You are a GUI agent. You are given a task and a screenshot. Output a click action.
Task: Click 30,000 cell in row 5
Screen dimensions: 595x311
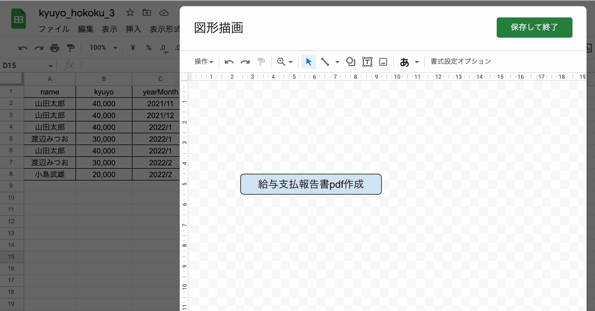click(x=104, y=139)
